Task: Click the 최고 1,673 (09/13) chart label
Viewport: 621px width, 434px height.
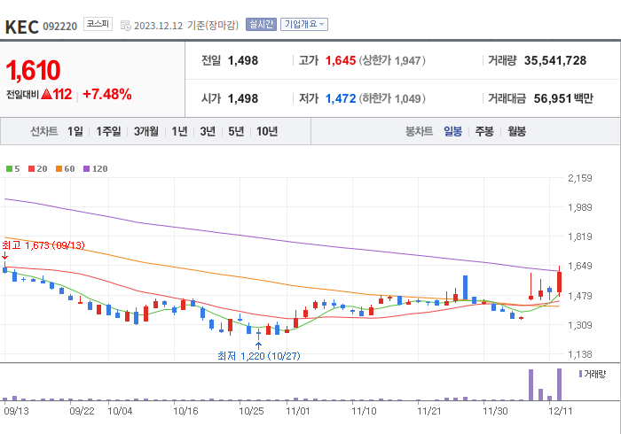Action: [43, 245]
